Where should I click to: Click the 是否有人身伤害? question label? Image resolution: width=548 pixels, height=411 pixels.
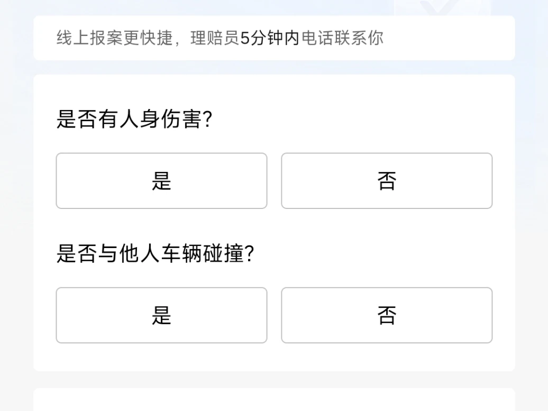pyautogui.click(x=134, y=120)
